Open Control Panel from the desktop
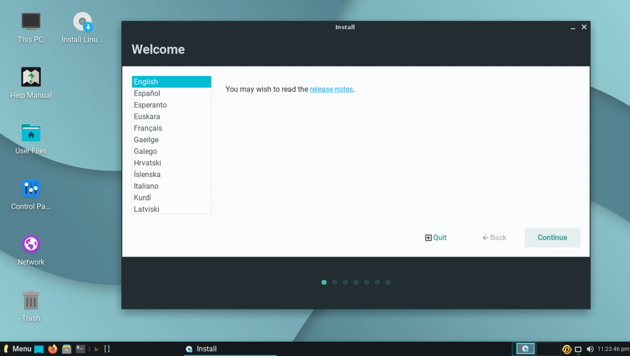630x356 pixels. (30, 189)
